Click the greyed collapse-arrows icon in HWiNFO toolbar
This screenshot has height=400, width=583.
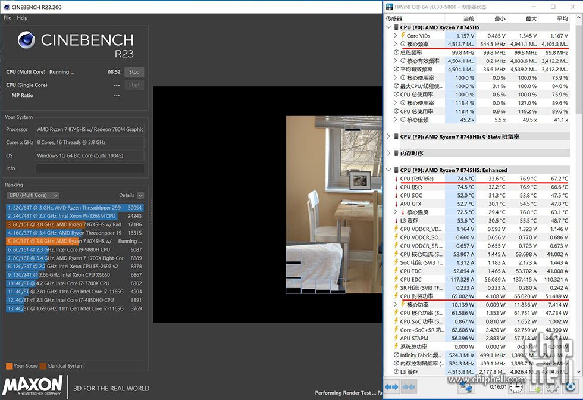pyautogui.click(x=409, y=387)
